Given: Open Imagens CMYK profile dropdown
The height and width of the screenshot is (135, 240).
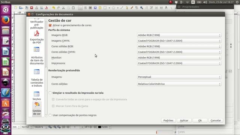Looking at the screenshot, I should tap(179, 41).
